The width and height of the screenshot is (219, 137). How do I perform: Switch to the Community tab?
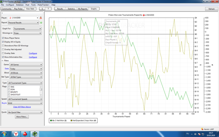[x=7, y=9]
